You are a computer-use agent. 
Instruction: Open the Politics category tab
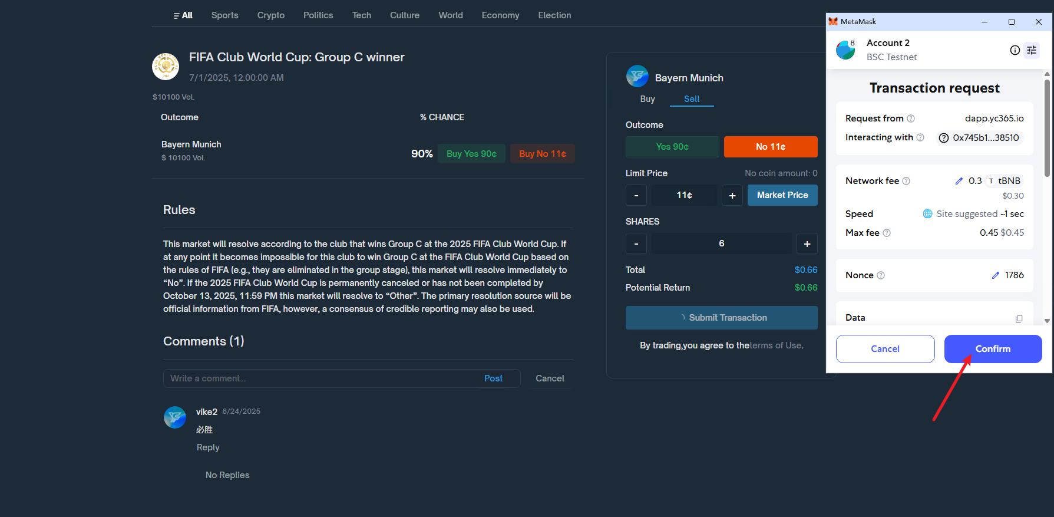coord(318,15)
